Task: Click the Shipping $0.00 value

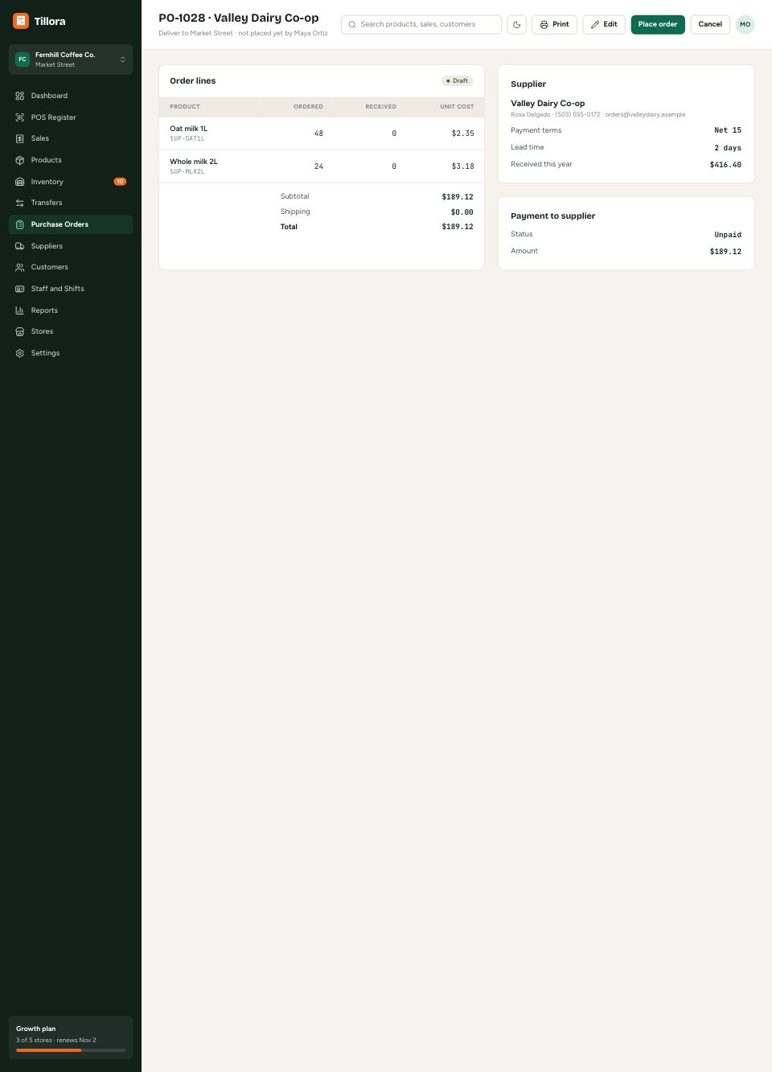Action: tap(462, 212)
